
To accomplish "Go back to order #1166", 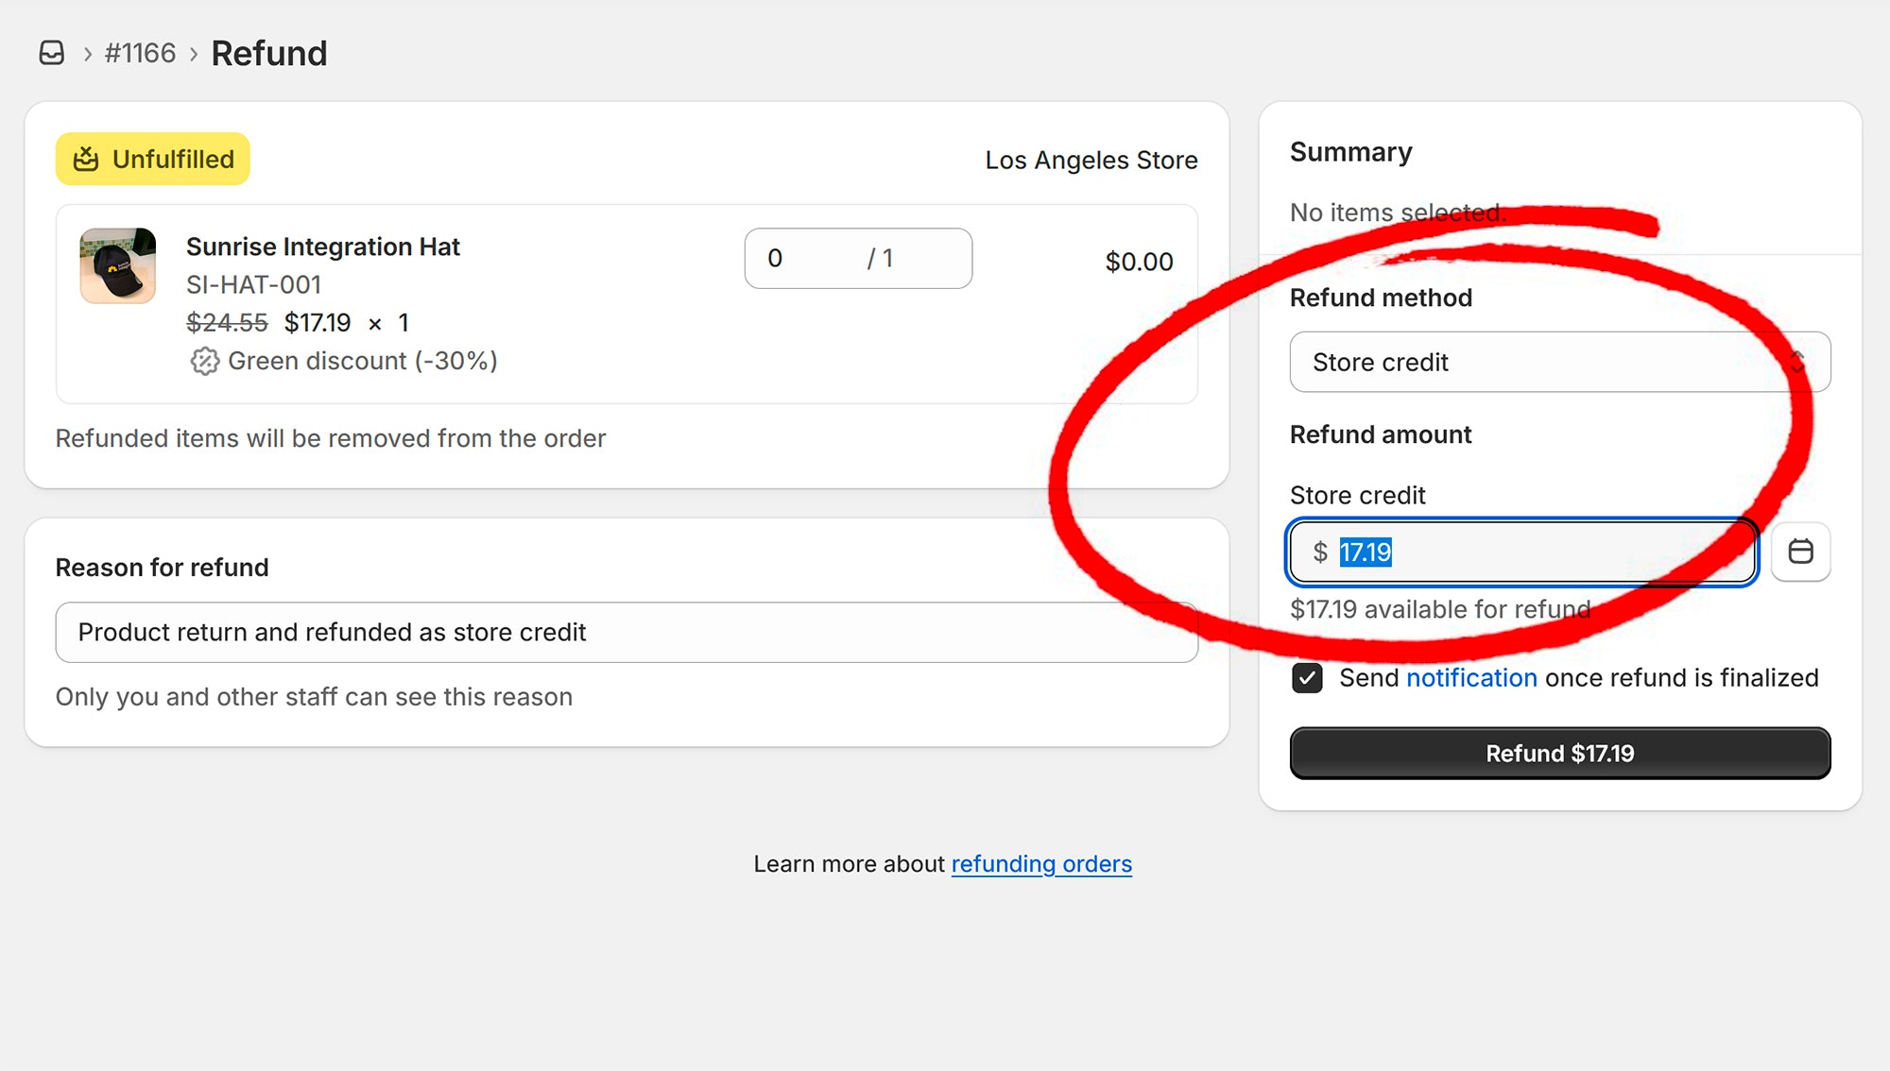I will click(x=140, y=53).
